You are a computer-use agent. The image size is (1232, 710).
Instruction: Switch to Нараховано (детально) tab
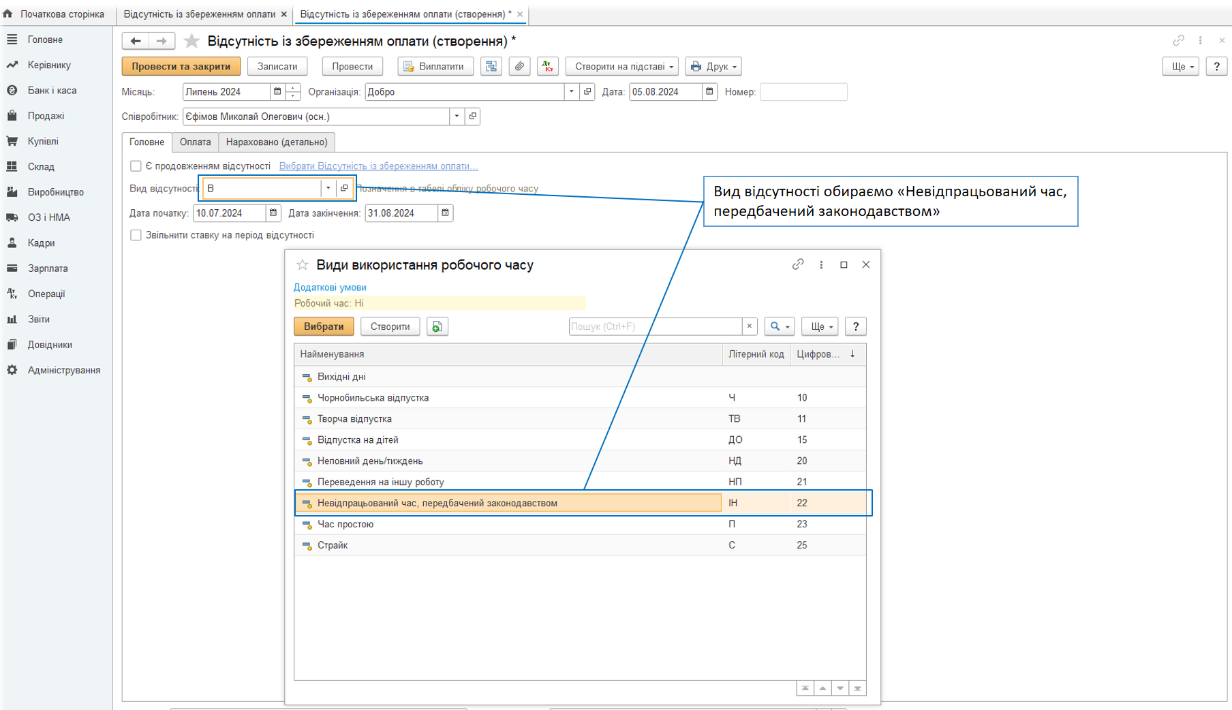[x=277, y=142]
